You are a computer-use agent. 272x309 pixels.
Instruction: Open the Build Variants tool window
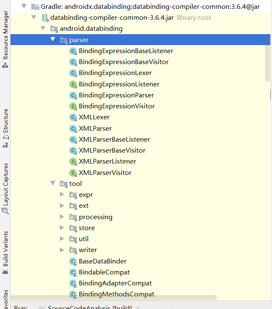[x=5, y=253]
